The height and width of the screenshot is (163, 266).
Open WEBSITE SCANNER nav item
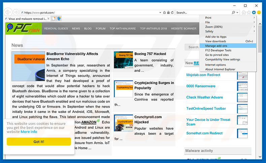click(x=184, y=29)
